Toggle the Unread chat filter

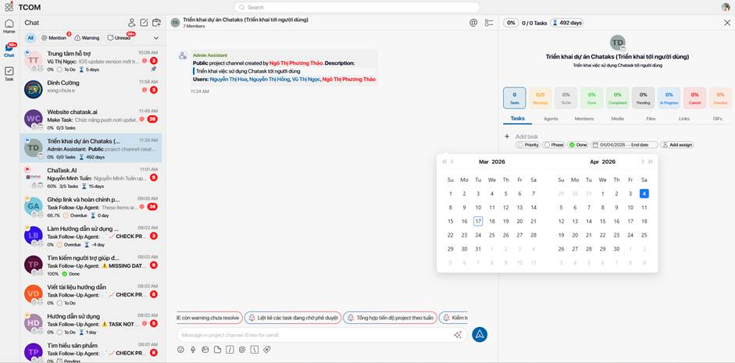[119, 38]
